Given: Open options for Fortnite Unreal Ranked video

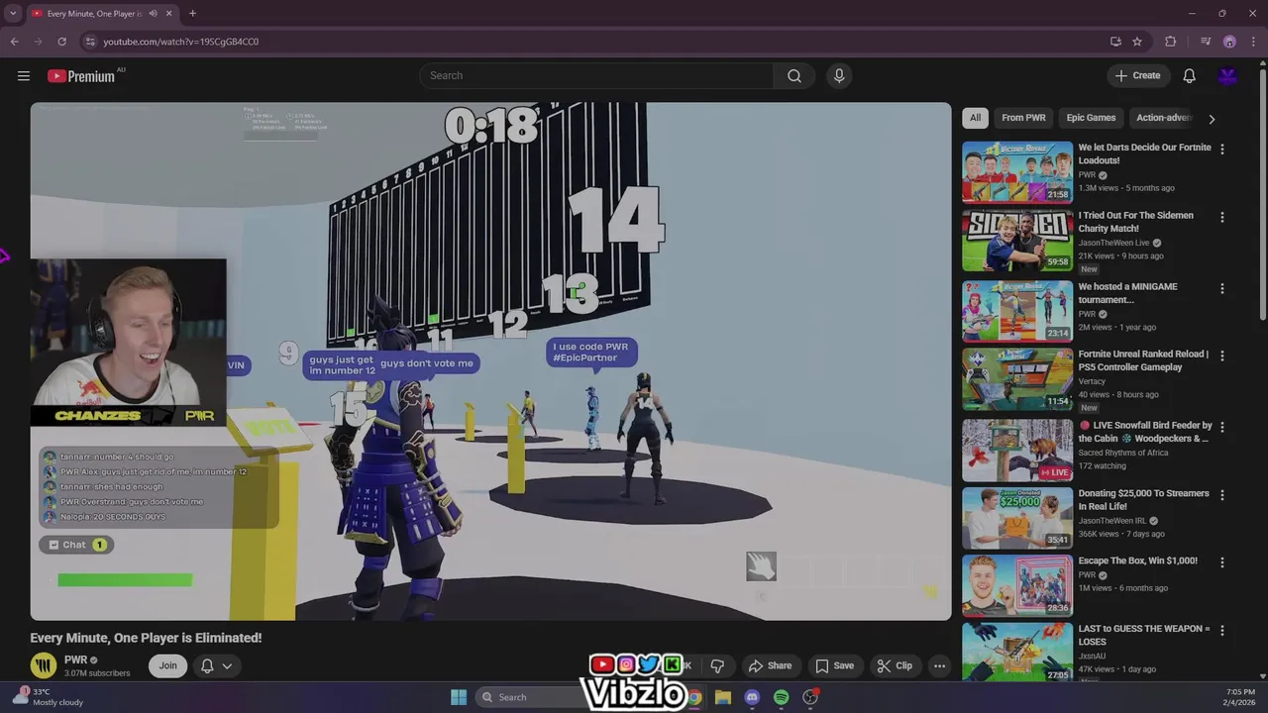Looking at the screenshot, I should point(1222,356).
